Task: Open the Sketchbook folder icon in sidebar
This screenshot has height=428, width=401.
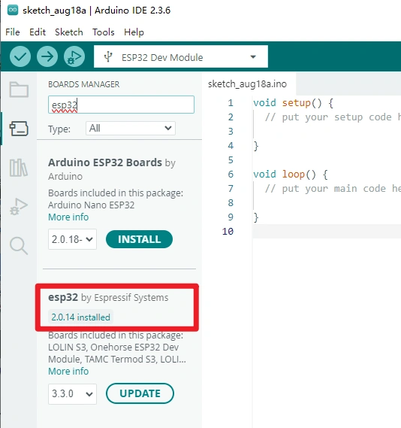Action: tap(19, 90)
